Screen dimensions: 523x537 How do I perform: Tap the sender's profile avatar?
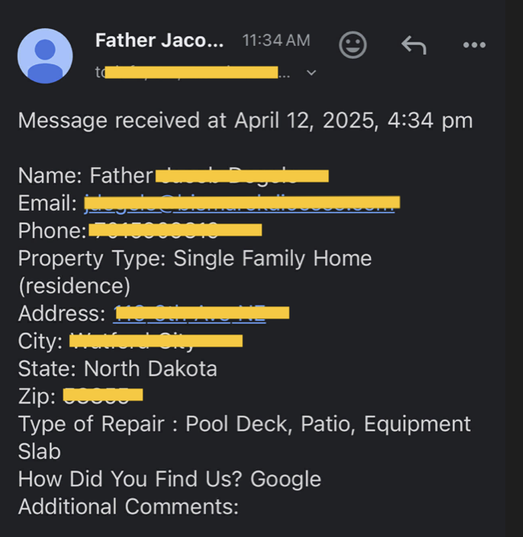(x=45, y=55)
